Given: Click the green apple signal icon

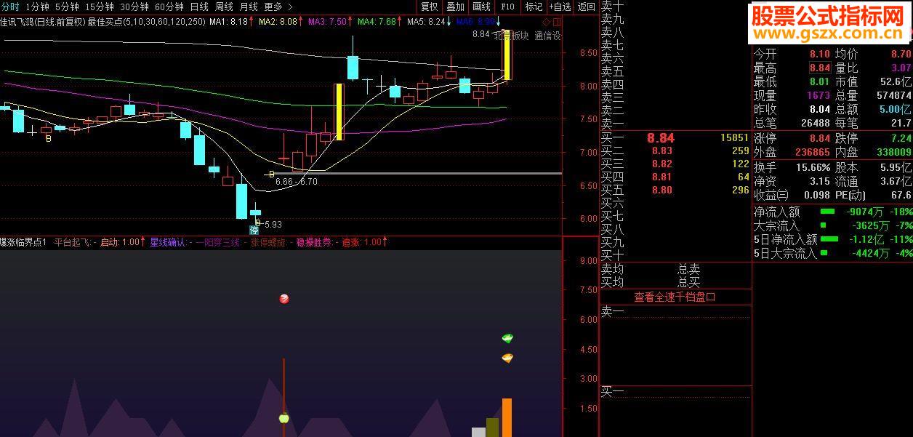Looking at the screenshot, I should coord(284,418).
